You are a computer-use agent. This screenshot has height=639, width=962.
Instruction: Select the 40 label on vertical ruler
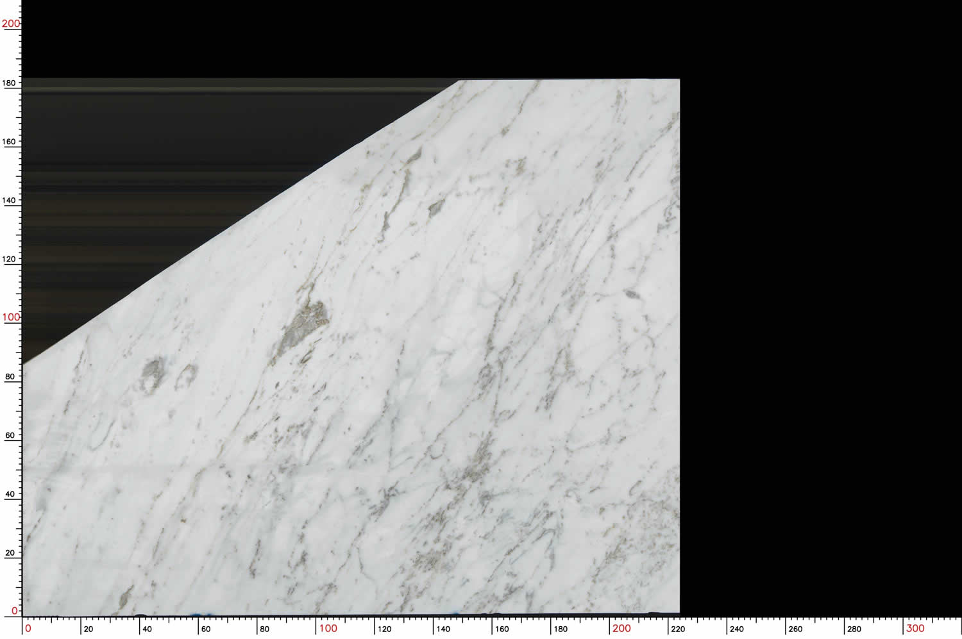tap(10, 494)
